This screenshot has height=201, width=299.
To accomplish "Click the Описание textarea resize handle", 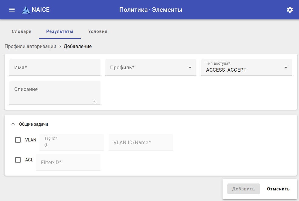I will [x=94, y=101].
